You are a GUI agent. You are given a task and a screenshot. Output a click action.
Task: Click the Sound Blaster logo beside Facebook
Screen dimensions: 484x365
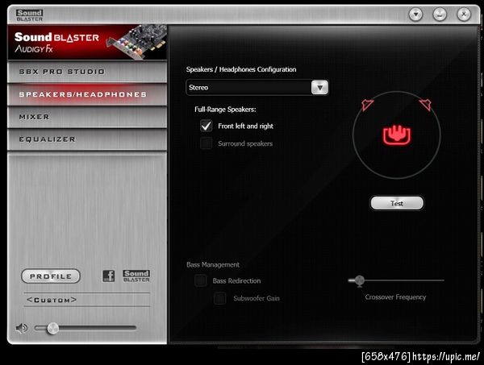pos(136,276)
